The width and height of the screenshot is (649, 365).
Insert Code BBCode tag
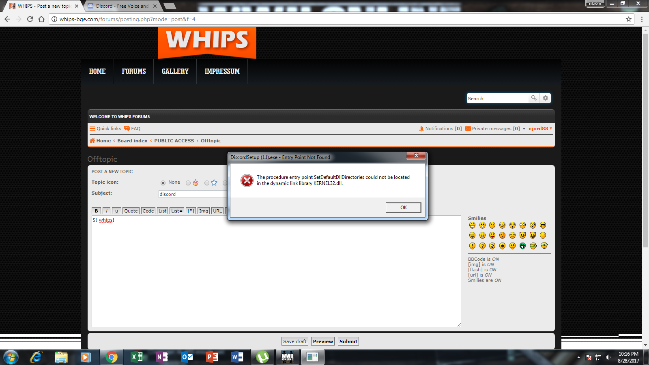pyautogui.click(x=148, y=211)
